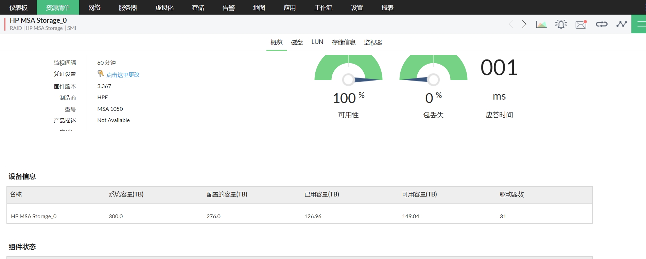This screenshot has height=259, width=646.
Task: Open the 地图 menu
Action: coord(259,7)
